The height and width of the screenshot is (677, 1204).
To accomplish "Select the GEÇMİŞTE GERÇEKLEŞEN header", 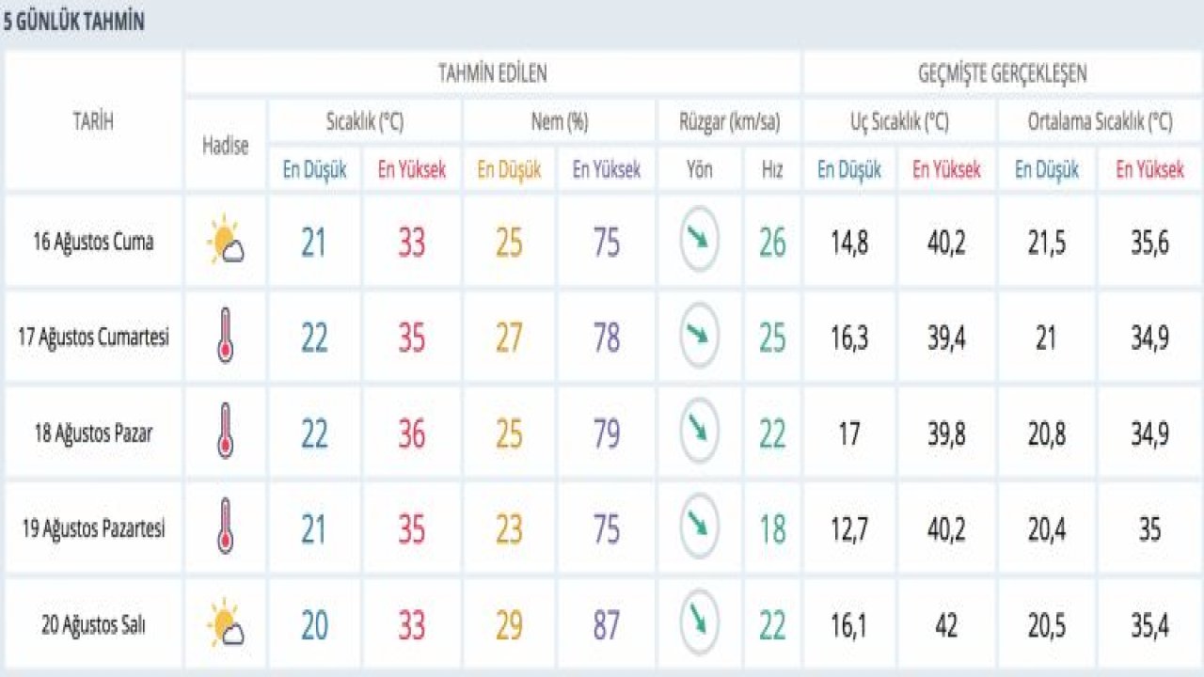I will pyautogui.click(x=1002, y=73).
